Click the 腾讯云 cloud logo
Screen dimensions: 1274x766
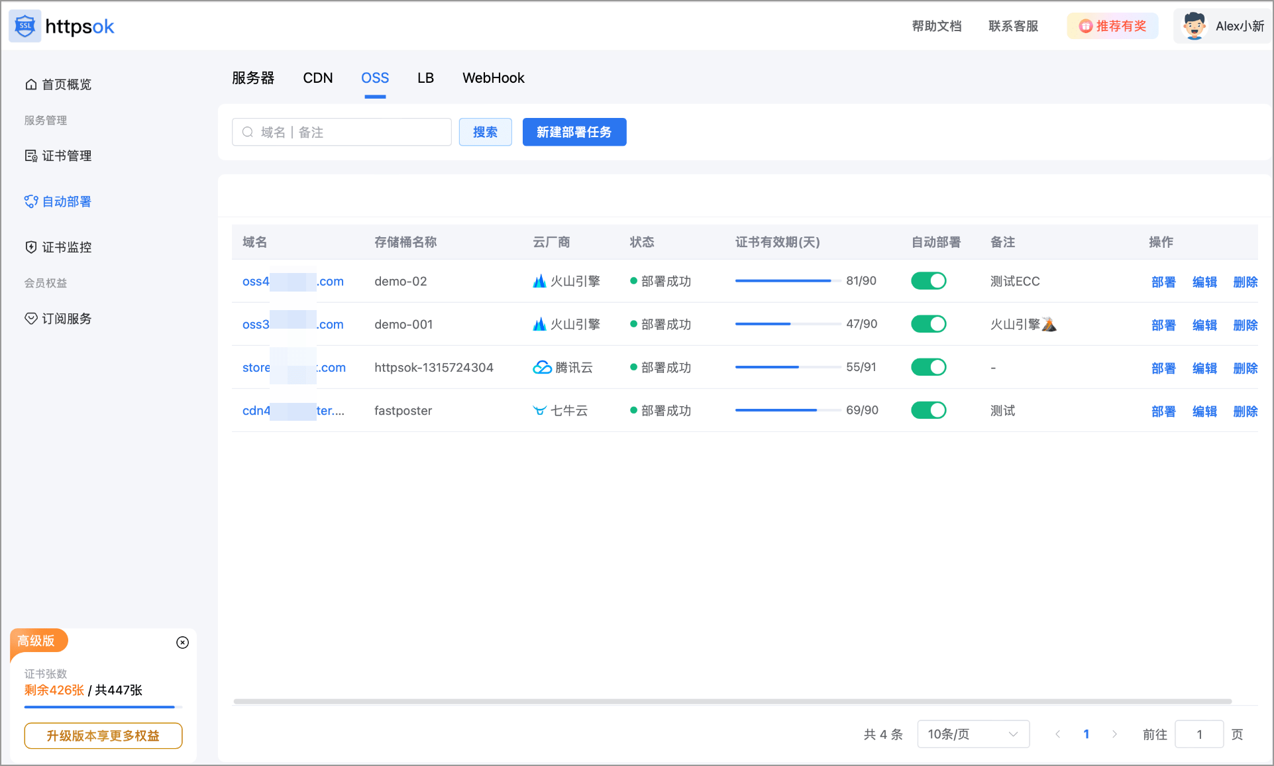pyautogui.click(x=542, y=367)
